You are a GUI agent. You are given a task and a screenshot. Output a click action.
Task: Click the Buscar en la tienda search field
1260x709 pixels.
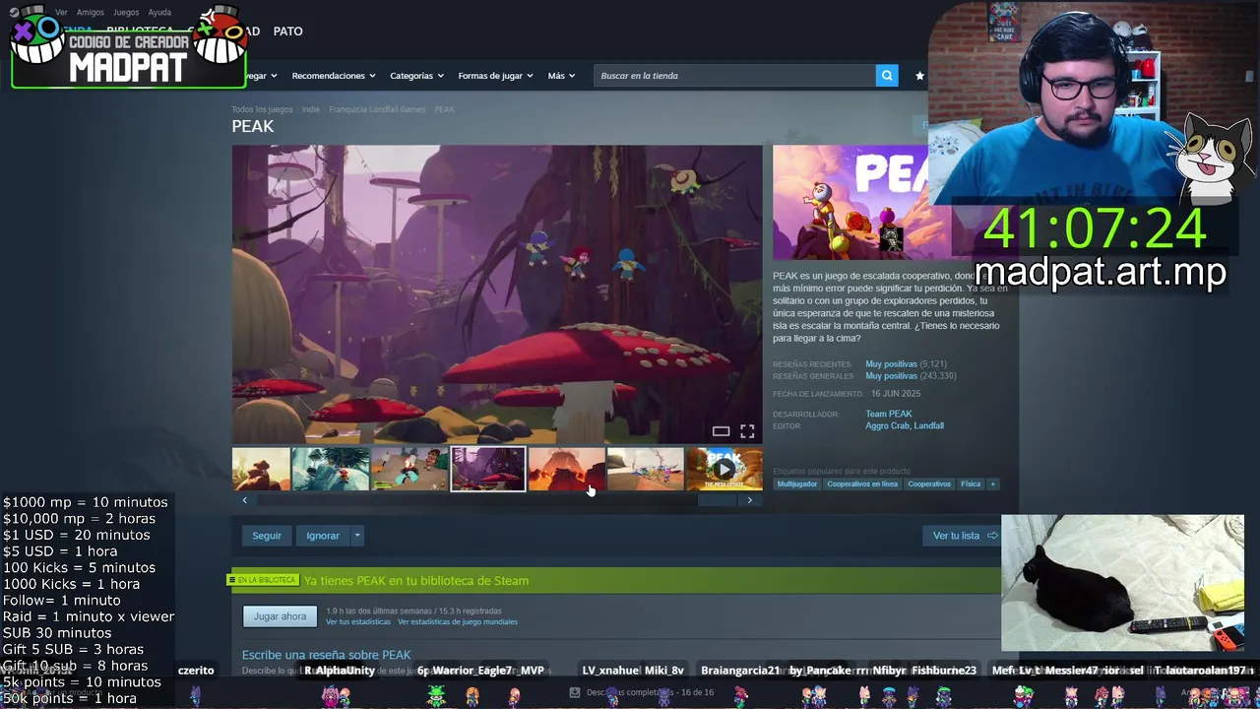point(734,76)
